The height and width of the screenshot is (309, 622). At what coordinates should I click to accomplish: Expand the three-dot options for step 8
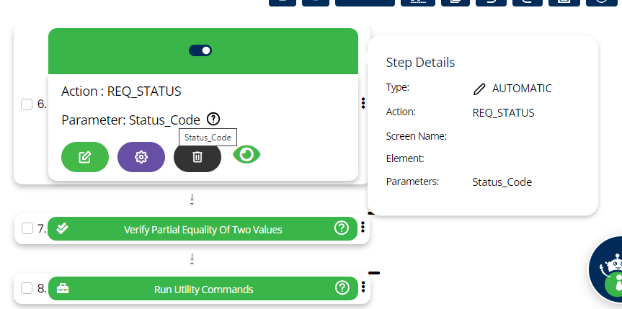363,287
